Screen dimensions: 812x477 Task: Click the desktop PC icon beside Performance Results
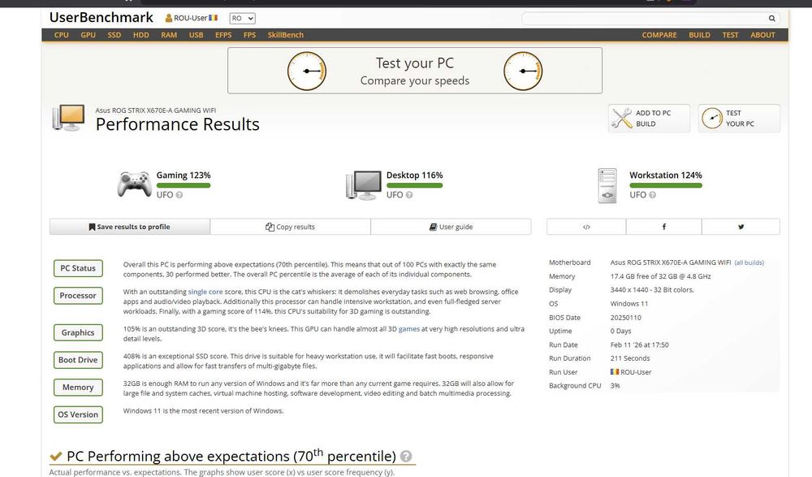point(68,118)
